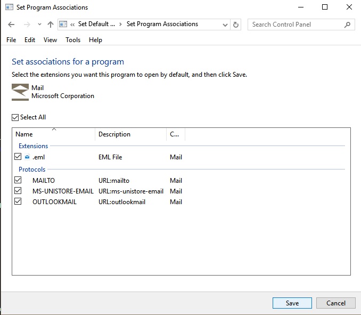
Task: Maximize the Set Program Associations window
Action: (x=325, y=7)
